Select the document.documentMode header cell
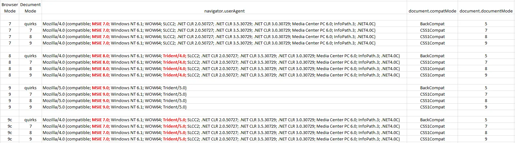The image size is (515, 143). [x=486, y=11]
